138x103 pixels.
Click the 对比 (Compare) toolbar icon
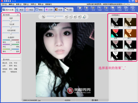107,9
